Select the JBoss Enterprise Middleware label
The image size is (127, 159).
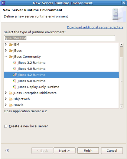[x=35, y=93]
